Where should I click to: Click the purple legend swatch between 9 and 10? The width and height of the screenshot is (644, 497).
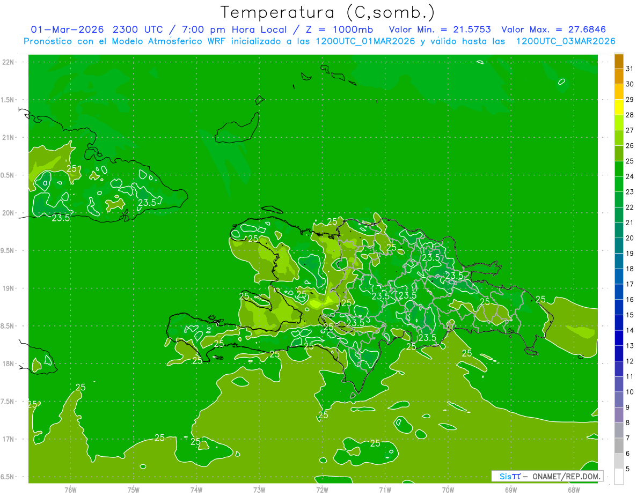tap(619, 399)
